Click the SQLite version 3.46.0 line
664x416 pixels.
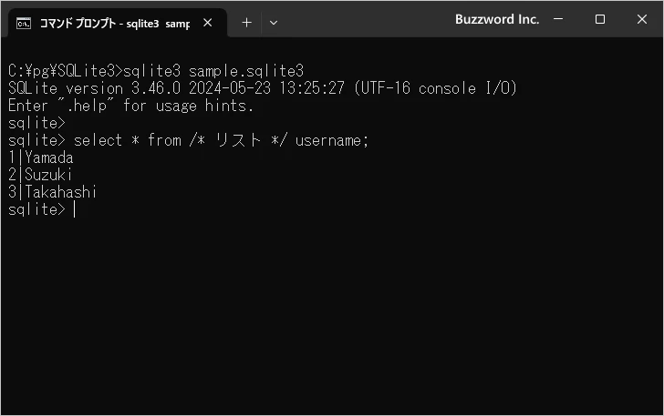point(262,87)
